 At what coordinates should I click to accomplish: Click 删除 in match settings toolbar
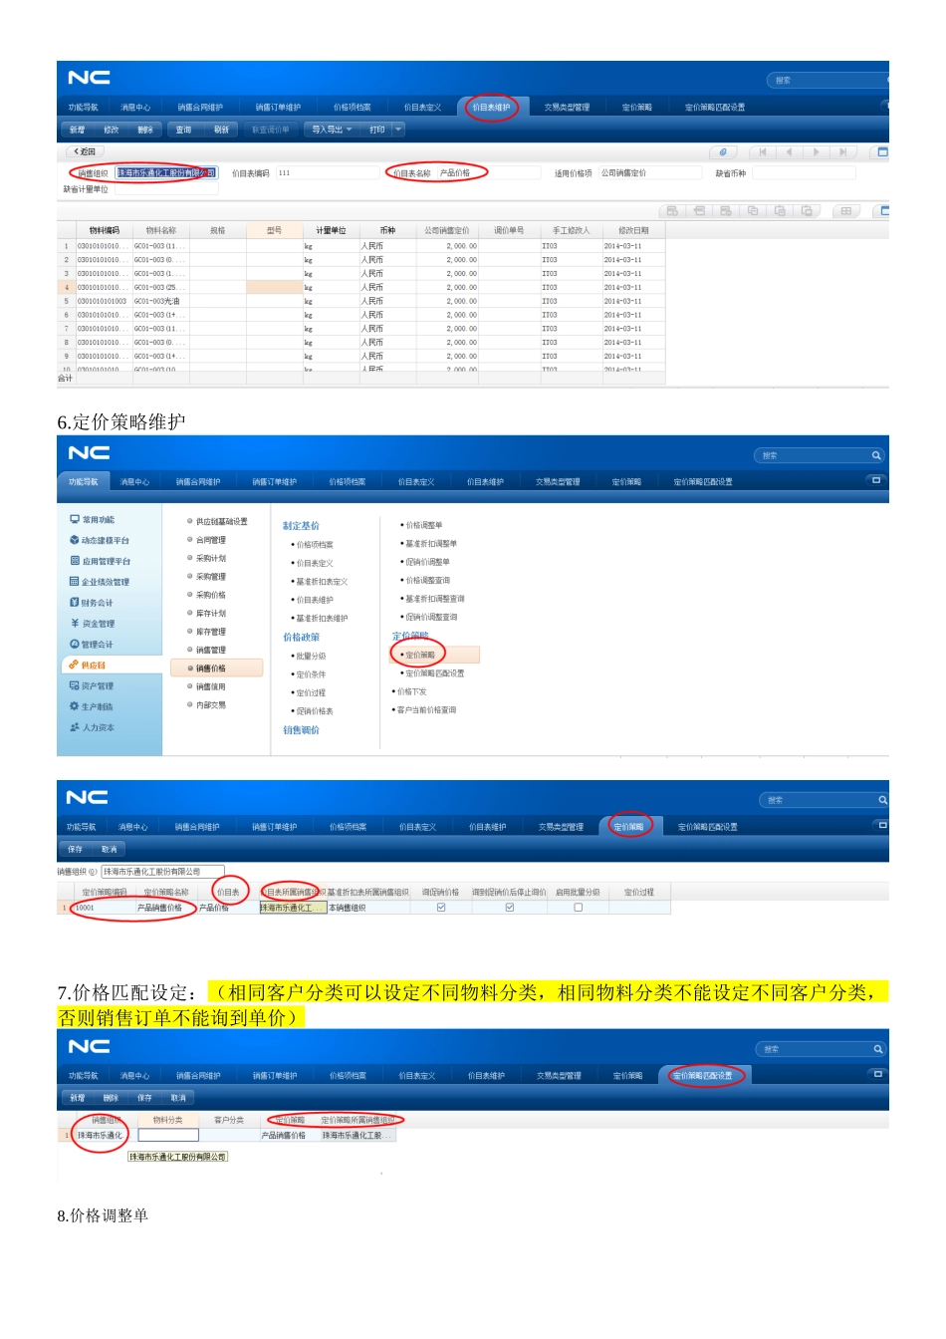[111, 1098]
